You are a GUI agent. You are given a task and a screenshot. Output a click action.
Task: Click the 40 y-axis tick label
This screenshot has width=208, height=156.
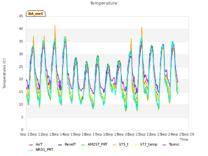tap(21, 29)
